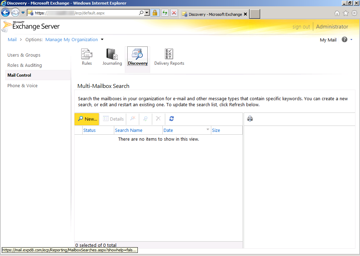Click the browser Back button
The width and height of the screenshot is (360, 256).
click(6, 13)
